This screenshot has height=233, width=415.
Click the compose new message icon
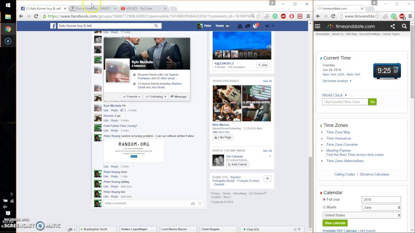[x=295, y=229]
